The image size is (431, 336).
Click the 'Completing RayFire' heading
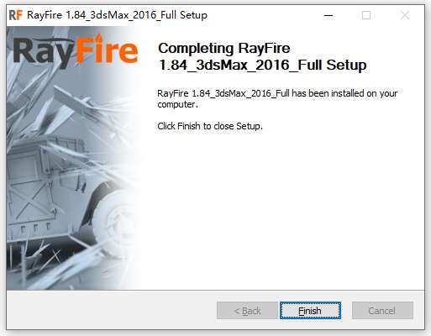pyautogui.click(x=224, y=48)
